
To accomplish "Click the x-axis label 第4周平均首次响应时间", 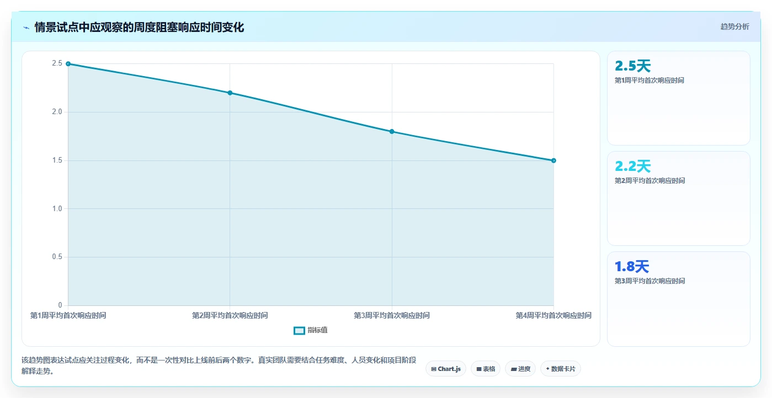I will 553,316.
